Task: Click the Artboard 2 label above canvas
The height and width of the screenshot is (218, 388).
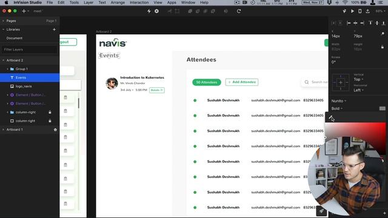Action: pos(104,31)
